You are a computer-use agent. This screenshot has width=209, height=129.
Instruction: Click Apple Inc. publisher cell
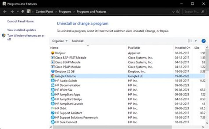click(x=134, y=53)
